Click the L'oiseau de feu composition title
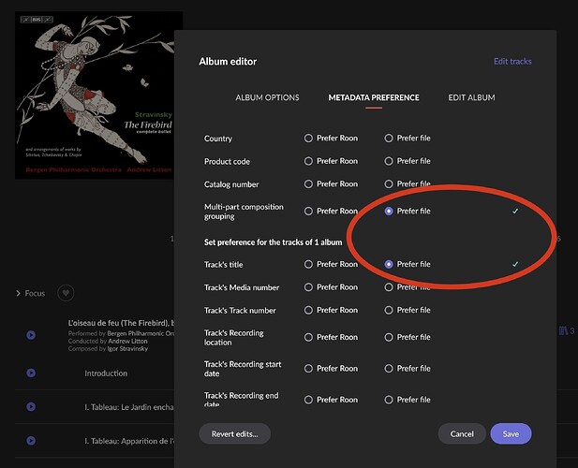Image resolution: width=578 pixels, height=468 pixels. tap(121, 323)
